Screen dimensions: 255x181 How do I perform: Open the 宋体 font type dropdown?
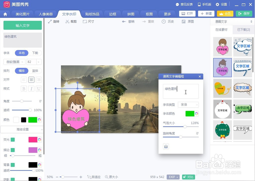click(x=188, y=105)
